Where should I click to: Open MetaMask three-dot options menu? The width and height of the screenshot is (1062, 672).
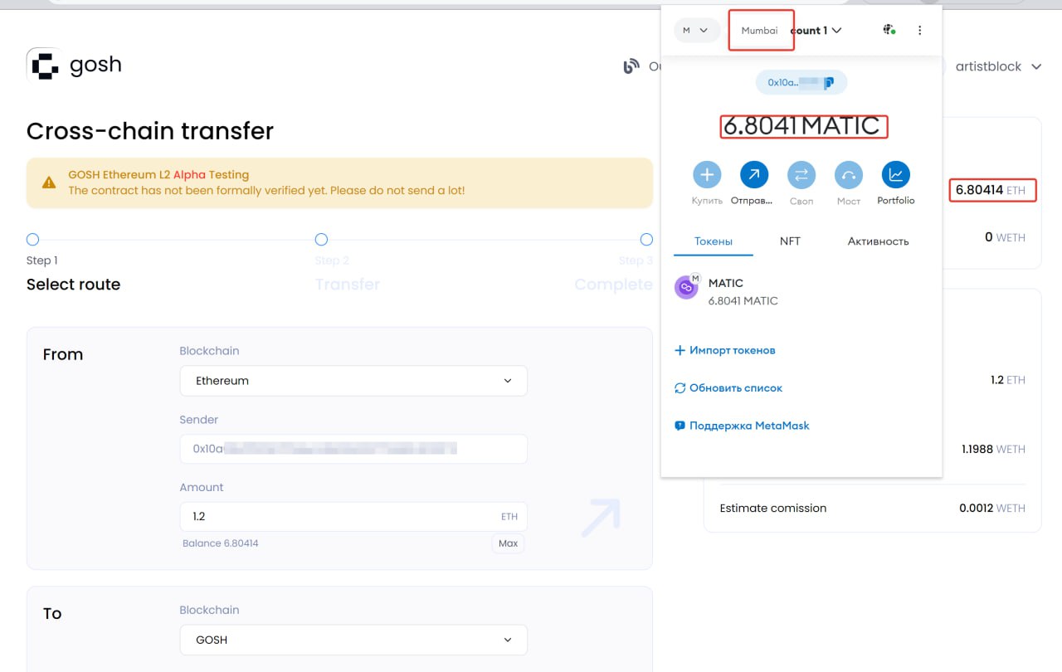pos(919,31)
